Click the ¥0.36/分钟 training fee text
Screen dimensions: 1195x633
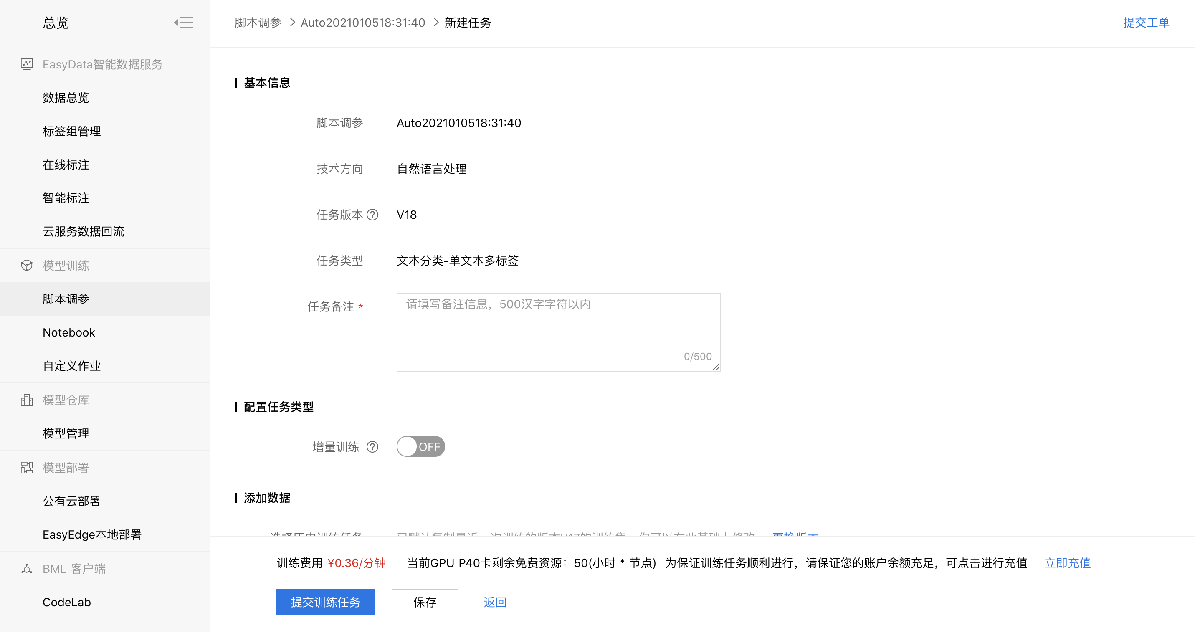click(x=356, y=563)
